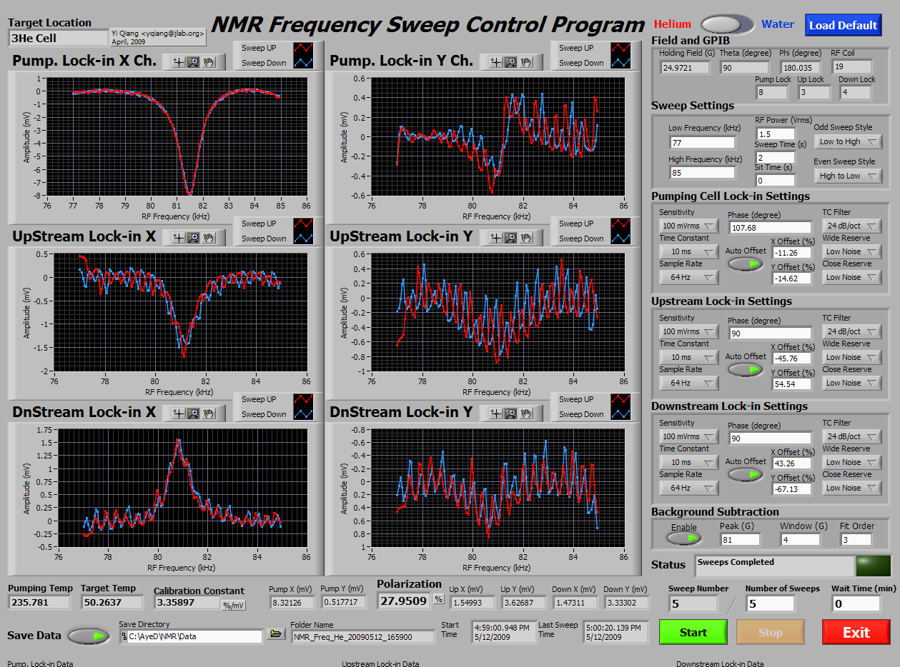900x667 pixels.
Task: Toggle the Helium/Water selector switch
Action: click(x=726, y=24)
